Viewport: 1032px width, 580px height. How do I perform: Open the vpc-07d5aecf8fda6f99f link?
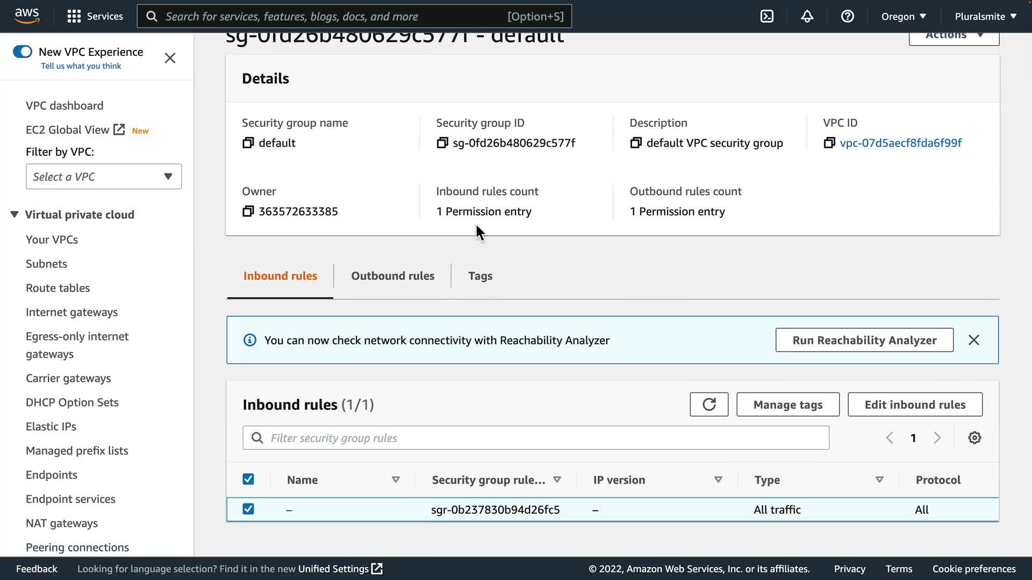pyautogui.click(x=900, y=143)
